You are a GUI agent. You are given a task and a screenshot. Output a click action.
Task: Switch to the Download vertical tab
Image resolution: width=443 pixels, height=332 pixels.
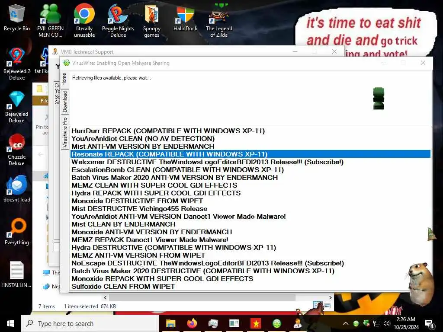pos(65,101)
